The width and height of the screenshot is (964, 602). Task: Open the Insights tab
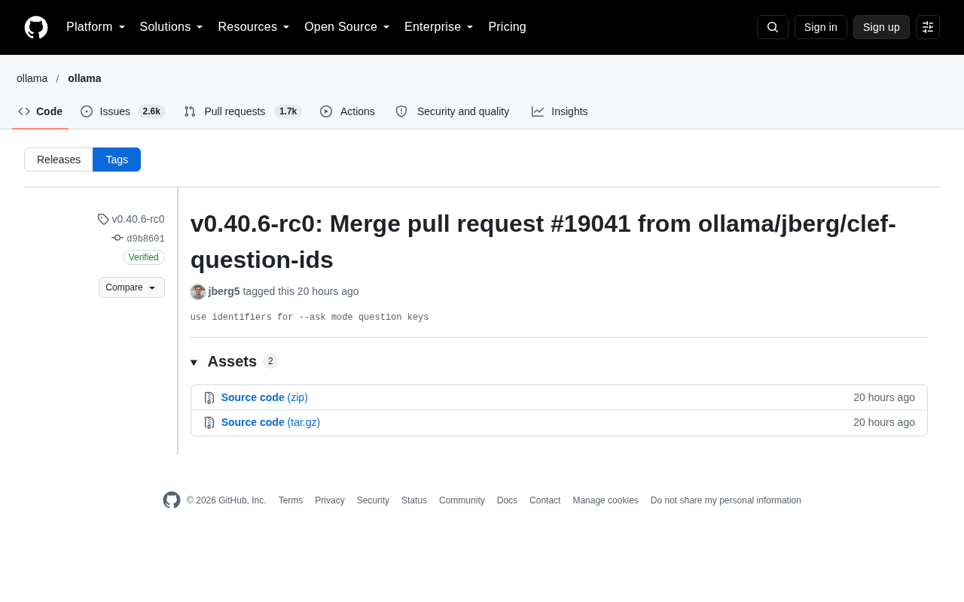(560, 111)
